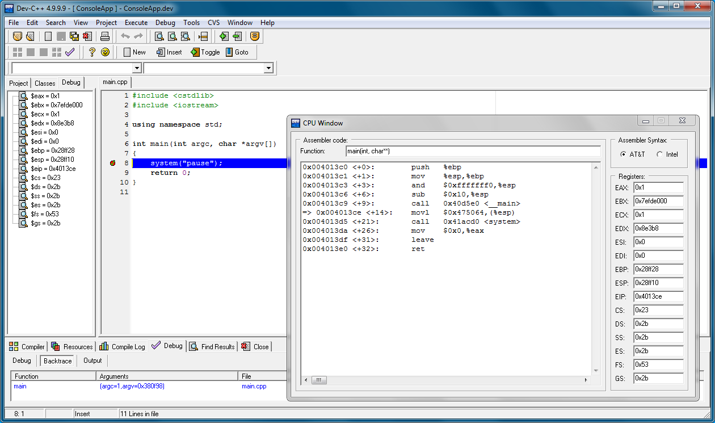Click the smiley face About icon
The image size is (715, 423).
coord(105,52)
